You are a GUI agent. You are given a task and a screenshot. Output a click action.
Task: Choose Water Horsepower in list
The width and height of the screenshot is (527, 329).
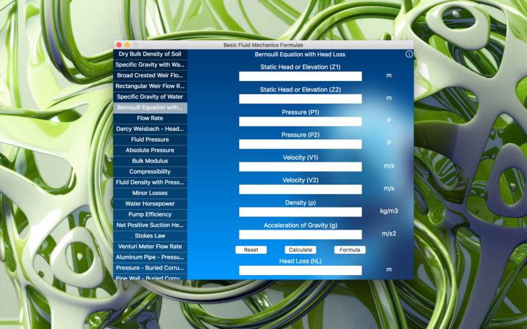pyautogui.click(x=150, y=204)
